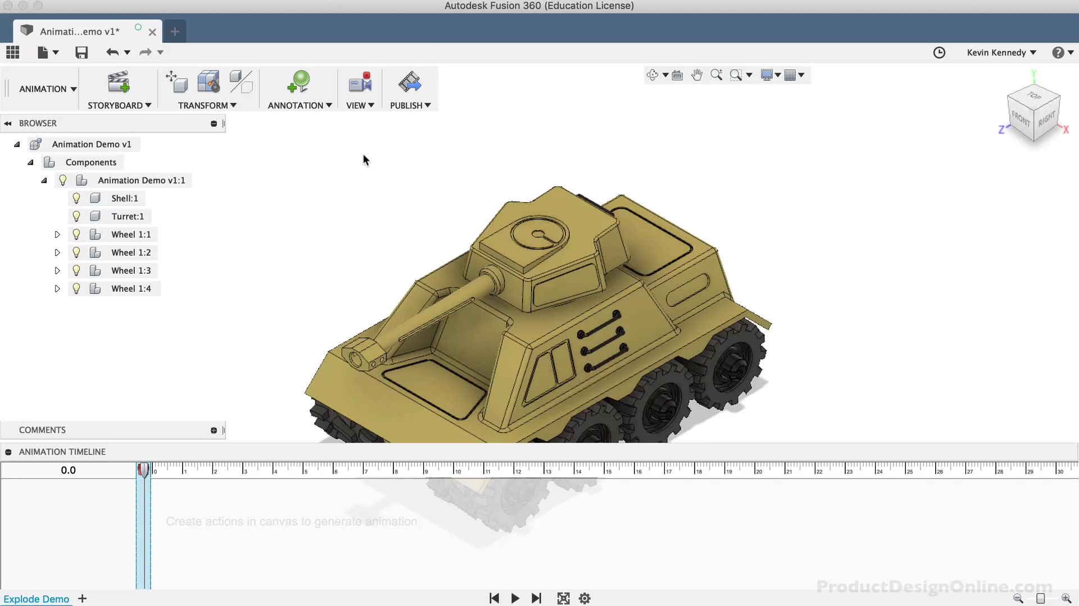Select the Orbit navigation tool
1079x606 pixels.
(x=652, y=75)
